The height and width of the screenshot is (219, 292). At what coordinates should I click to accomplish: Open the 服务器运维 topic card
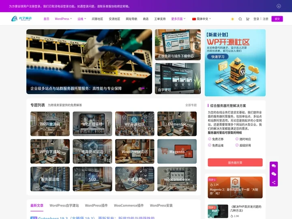point(50,179)
